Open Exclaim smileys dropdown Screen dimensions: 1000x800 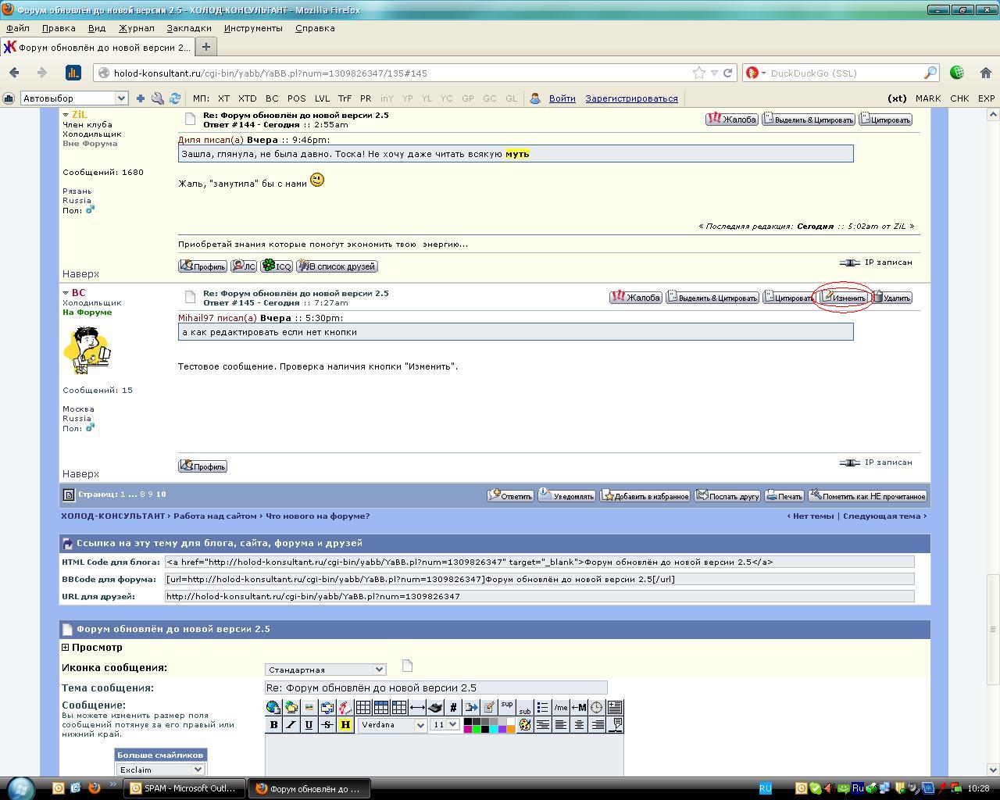[160, 770]
